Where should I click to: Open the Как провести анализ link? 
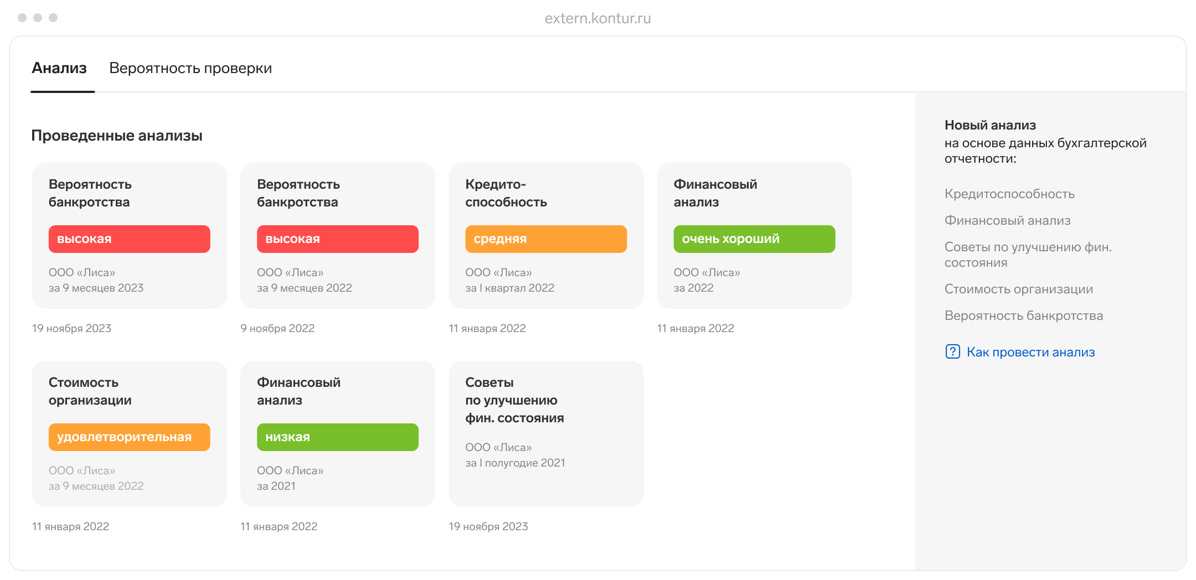click(x=1030, y=352)
